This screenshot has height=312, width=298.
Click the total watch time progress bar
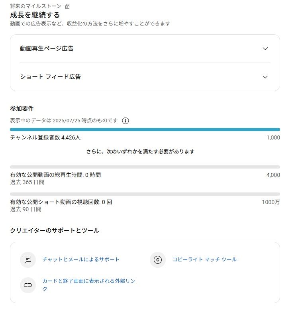[x=145, y=167]
